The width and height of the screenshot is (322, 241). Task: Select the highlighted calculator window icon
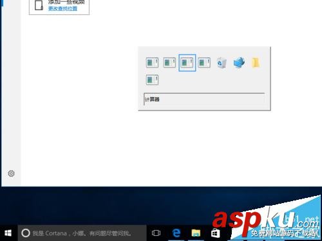point(187,63)
